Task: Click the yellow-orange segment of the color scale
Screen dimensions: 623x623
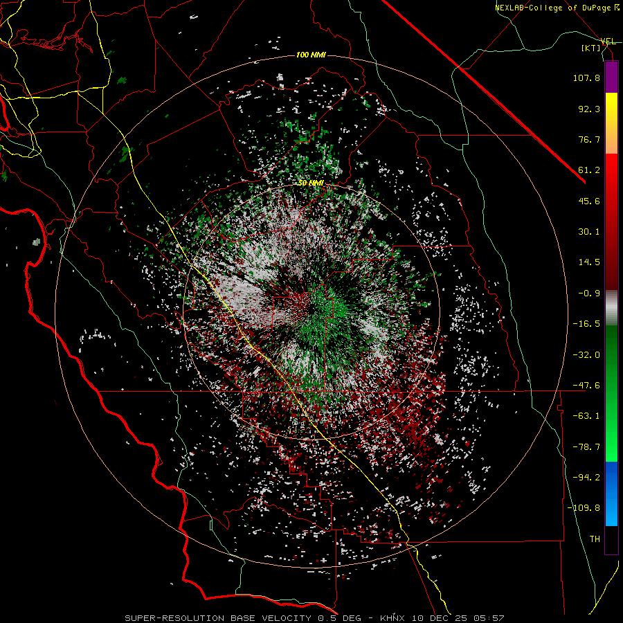Action: 611,123
